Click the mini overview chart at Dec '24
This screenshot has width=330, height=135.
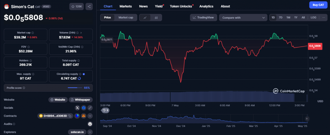180,120
